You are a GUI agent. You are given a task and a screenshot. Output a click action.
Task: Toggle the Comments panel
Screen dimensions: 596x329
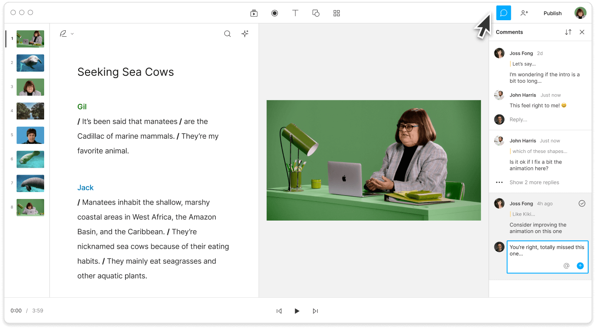504,13
